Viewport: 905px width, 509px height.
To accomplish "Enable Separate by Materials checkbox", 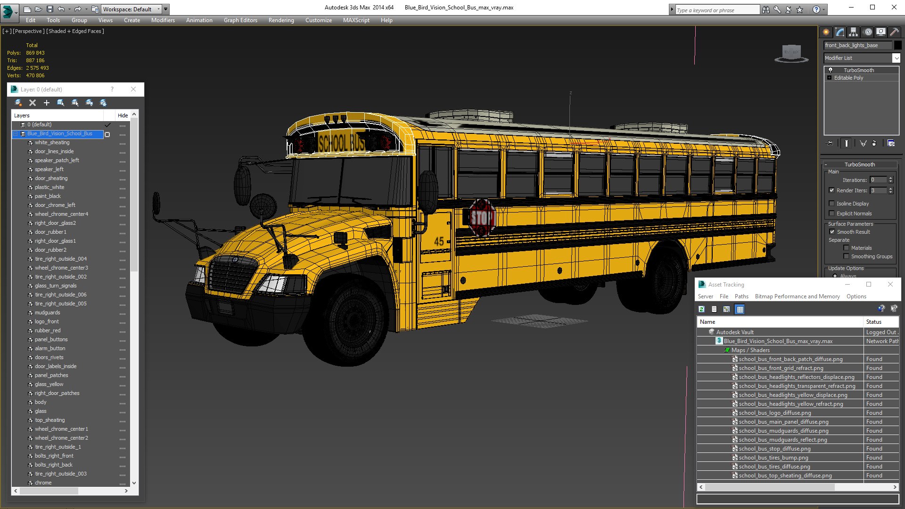I will pyautogui.click(x=846, y=248).
